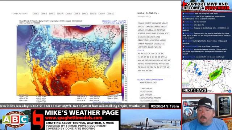Select DAY 6 forecast
The image size is (232, 130).
coord(77,14)
